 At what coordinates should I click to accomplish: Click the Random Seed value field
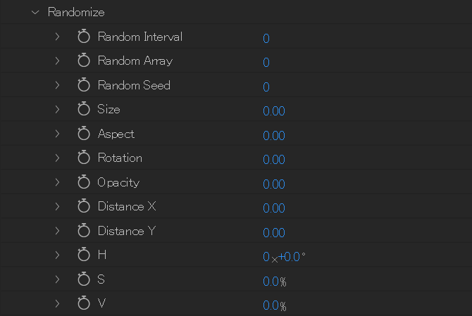pyautogui.click(x=266, y=87)
